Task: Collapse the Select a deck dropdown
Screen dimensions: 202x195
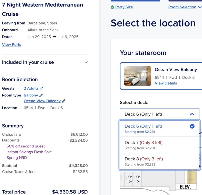Action: tap(160, 114)
